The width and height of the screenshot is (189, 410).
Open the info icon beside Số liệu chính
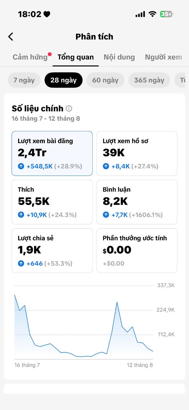69,109
